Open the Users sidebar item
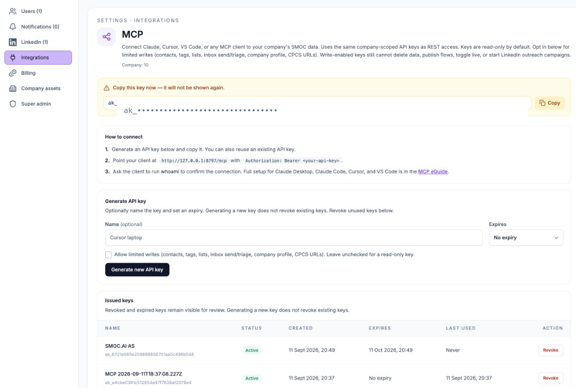Screen dimensions: 576x388 pyautogui.click(x=38, y=11)
